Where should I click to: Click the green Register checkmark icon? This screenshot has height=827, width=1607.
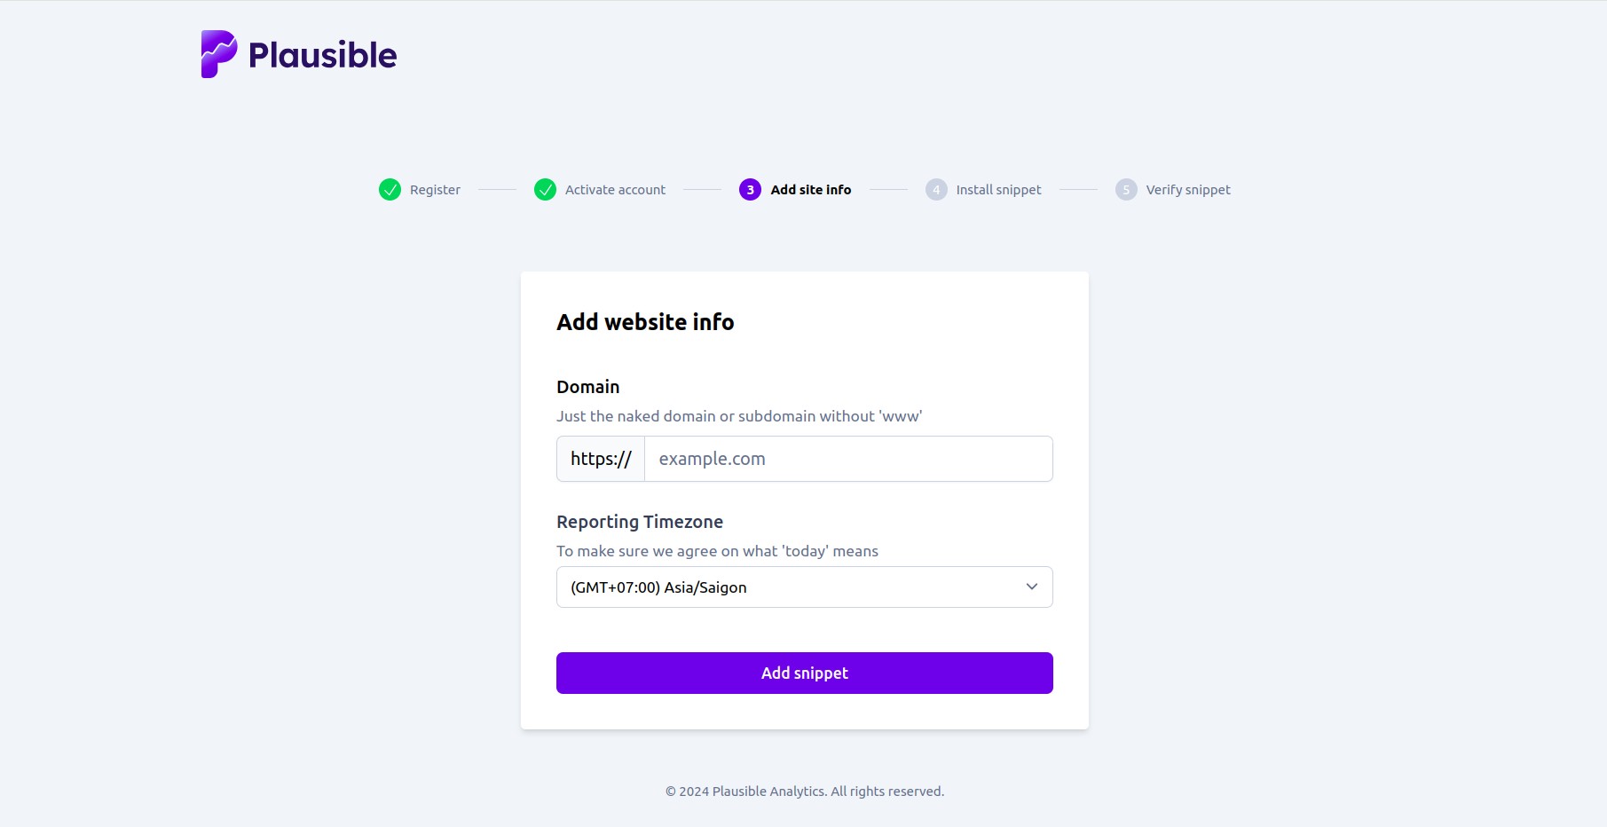click(x=390, y=189)
